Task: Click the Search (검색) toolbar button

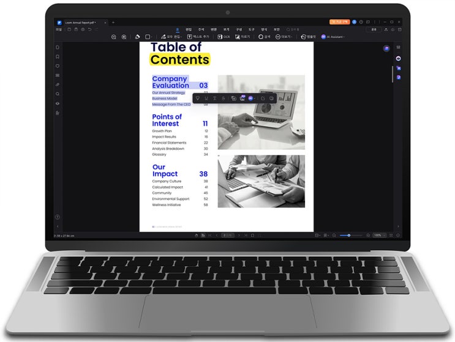Action: tap(265, 37)
